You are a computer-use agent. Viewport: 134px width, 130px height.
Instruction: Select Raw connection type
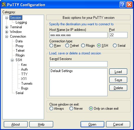pos(55,46)
